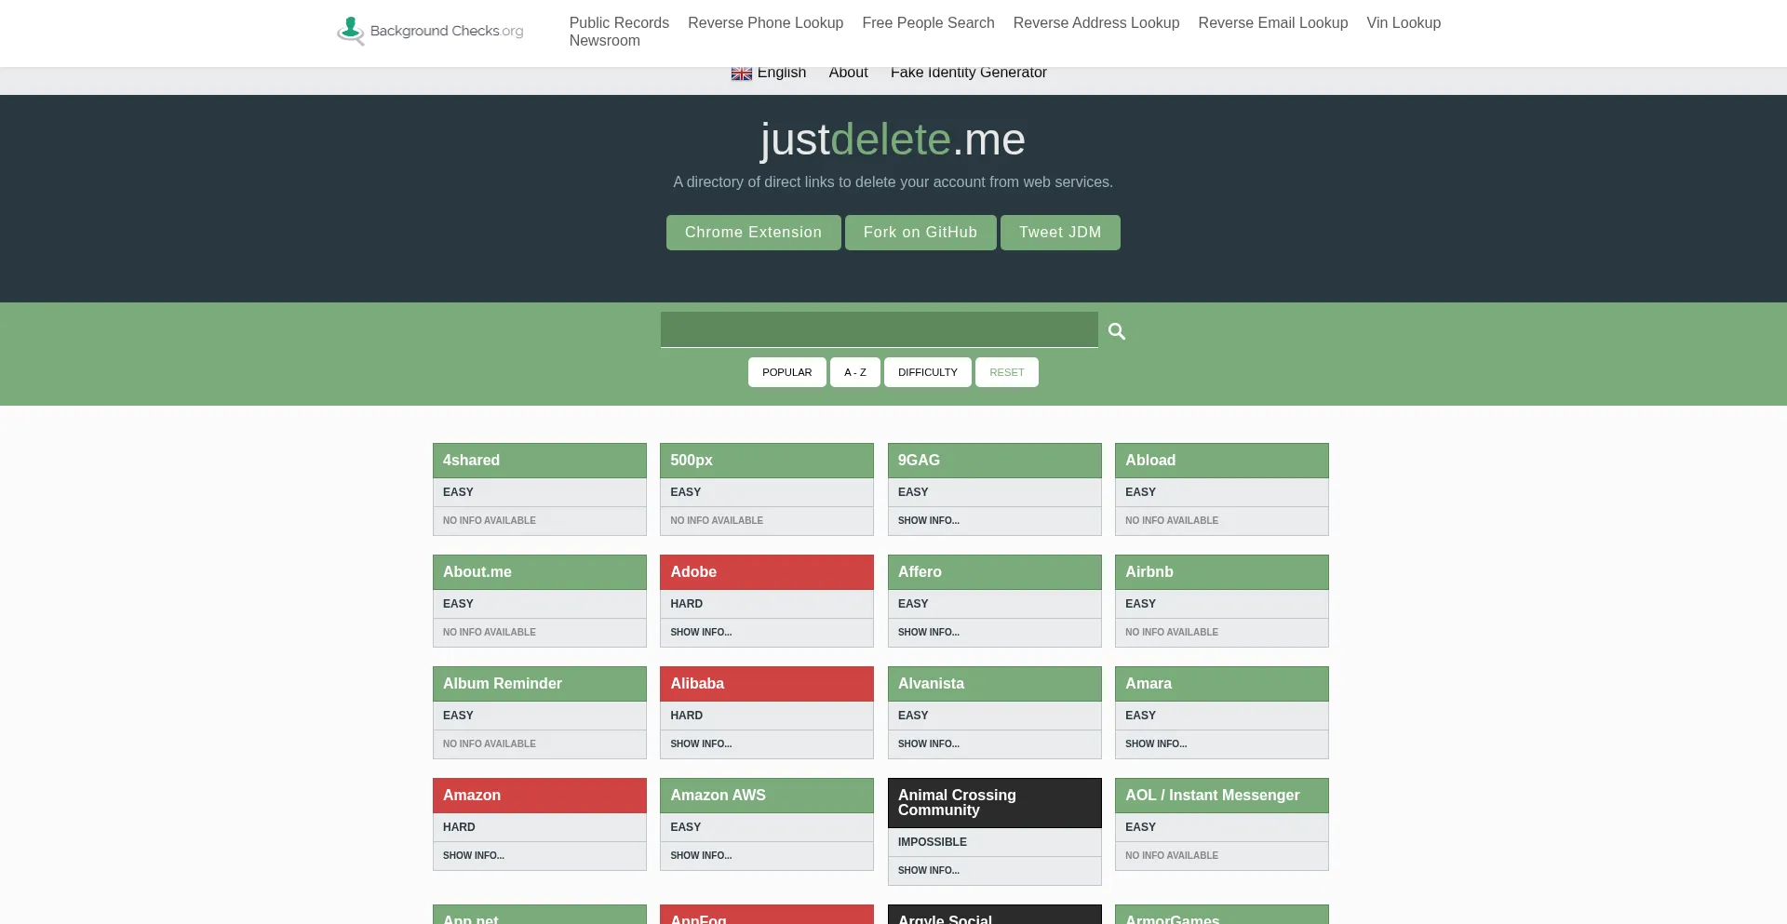Click the magnifying glass search icon
1787x924 pixels.
coord(1117,331)
